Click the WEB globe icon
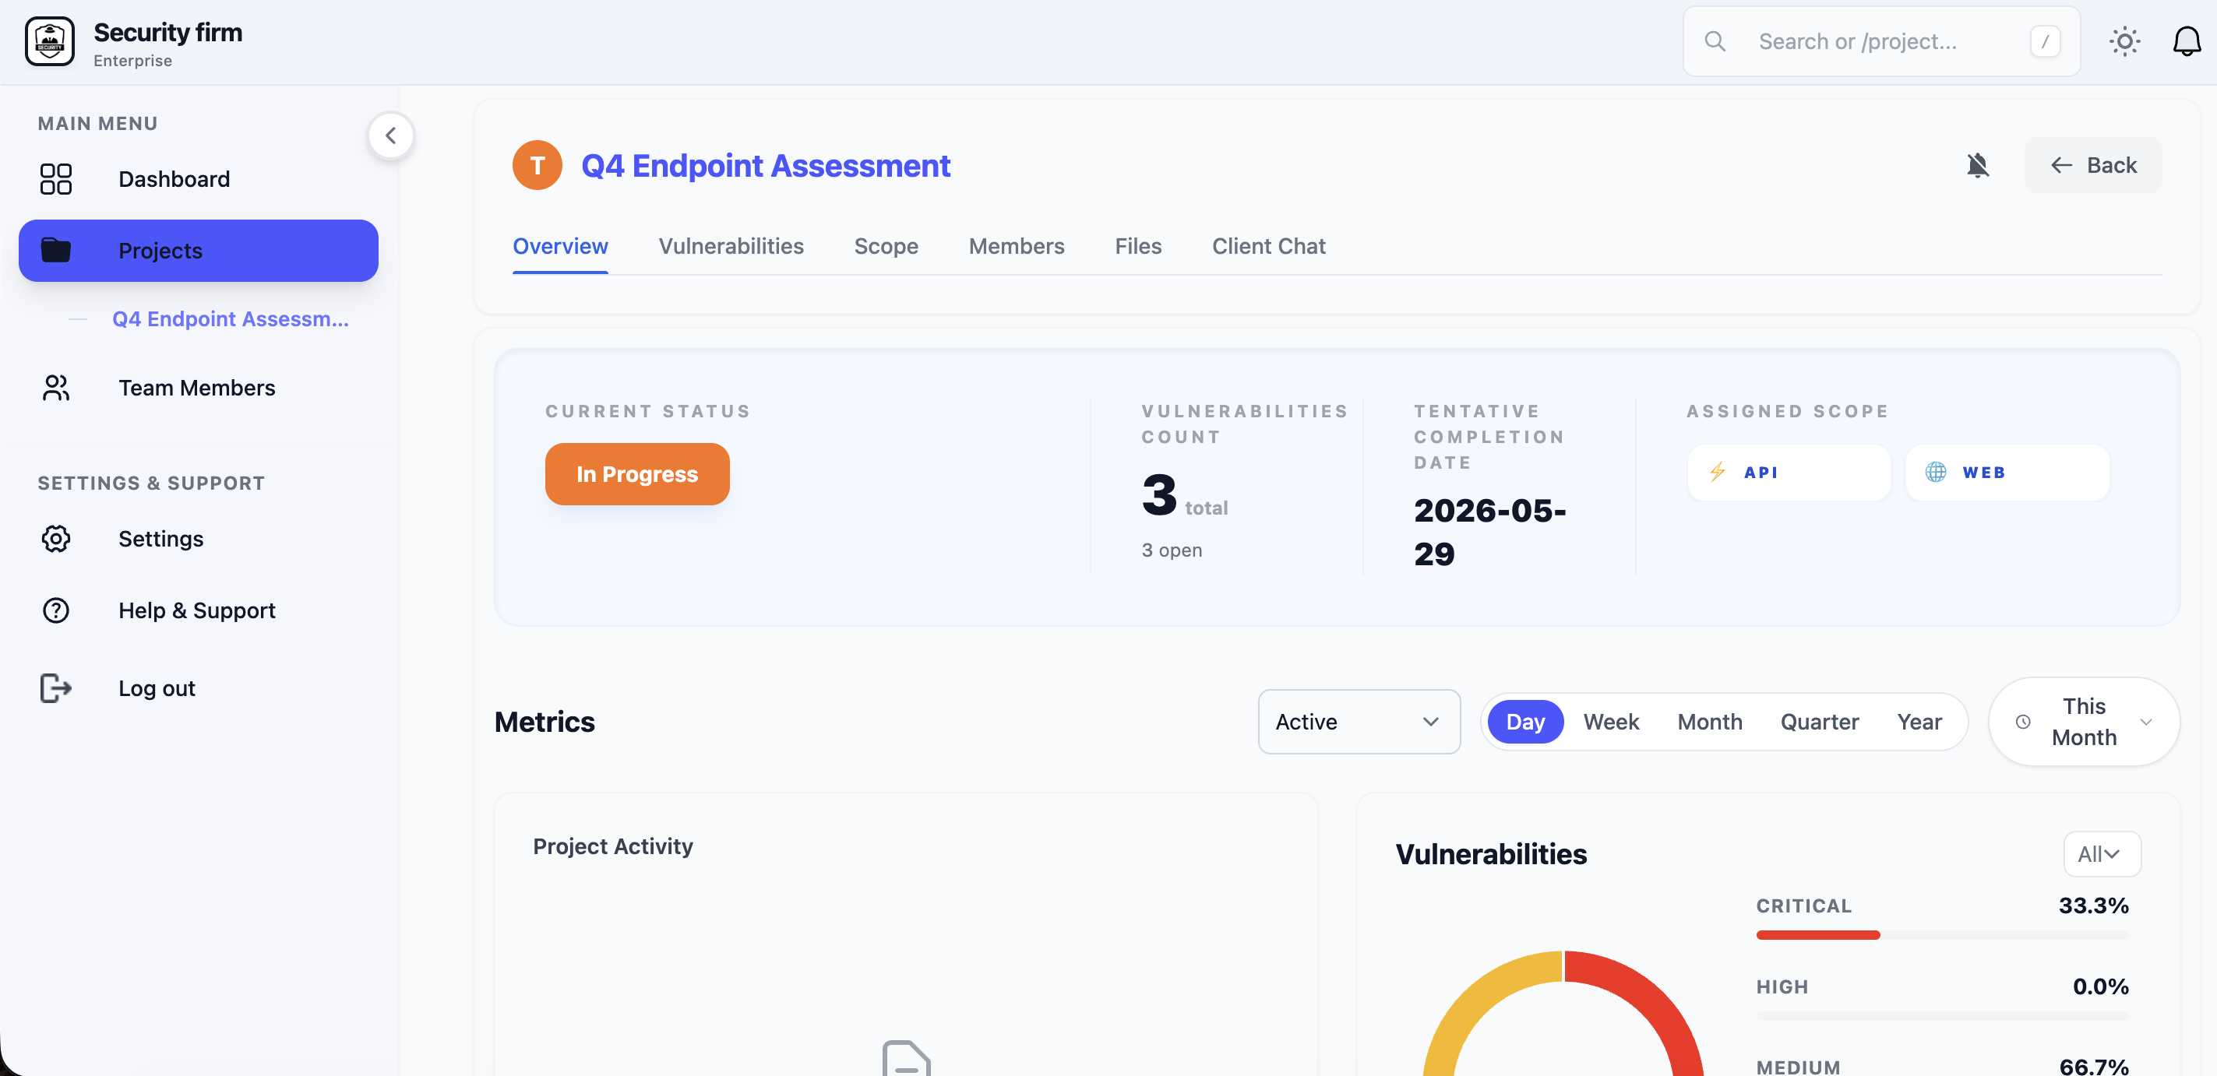Screen dimensions: 2217x1076 (1936, 472)
